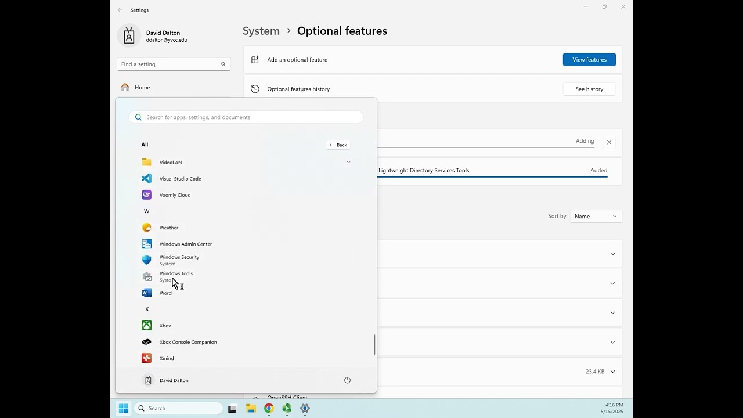Screen dimensions: 743x418
Task: Click the Search for apps, settings, documents box
Action: 246,117
